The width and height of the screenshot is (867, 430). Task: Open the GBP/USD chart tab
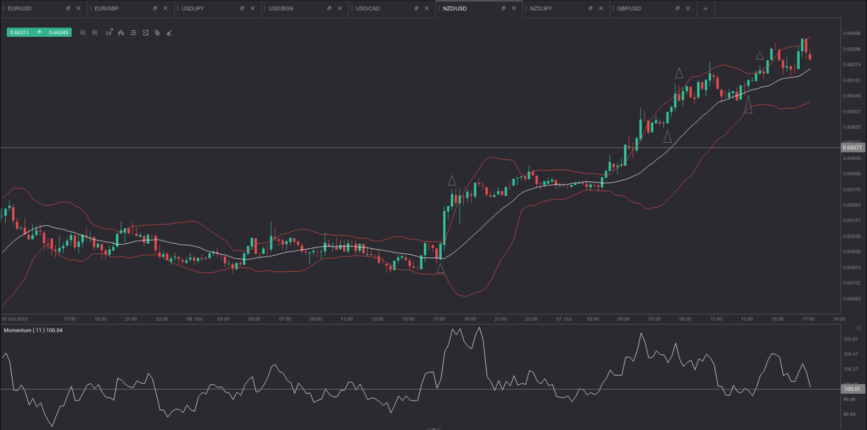click(629, 8)
